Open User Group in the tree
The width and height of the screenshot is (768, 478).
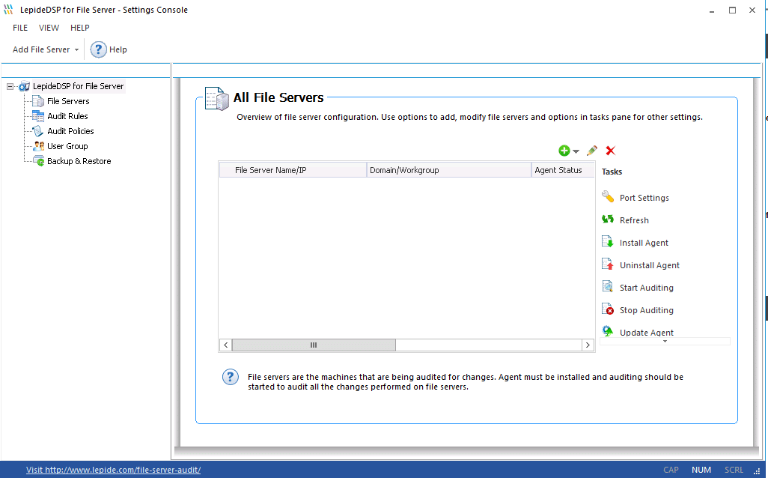tap(67, 146)
